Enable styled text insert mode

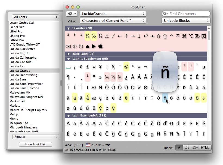pos(187,148)
